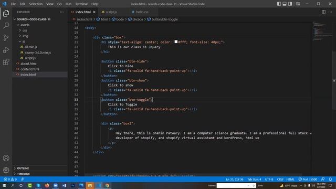Click Ln 33, Col 36 in the status bar
The width and height of the screenshot is (336, 189).
[x=235, y=179]
